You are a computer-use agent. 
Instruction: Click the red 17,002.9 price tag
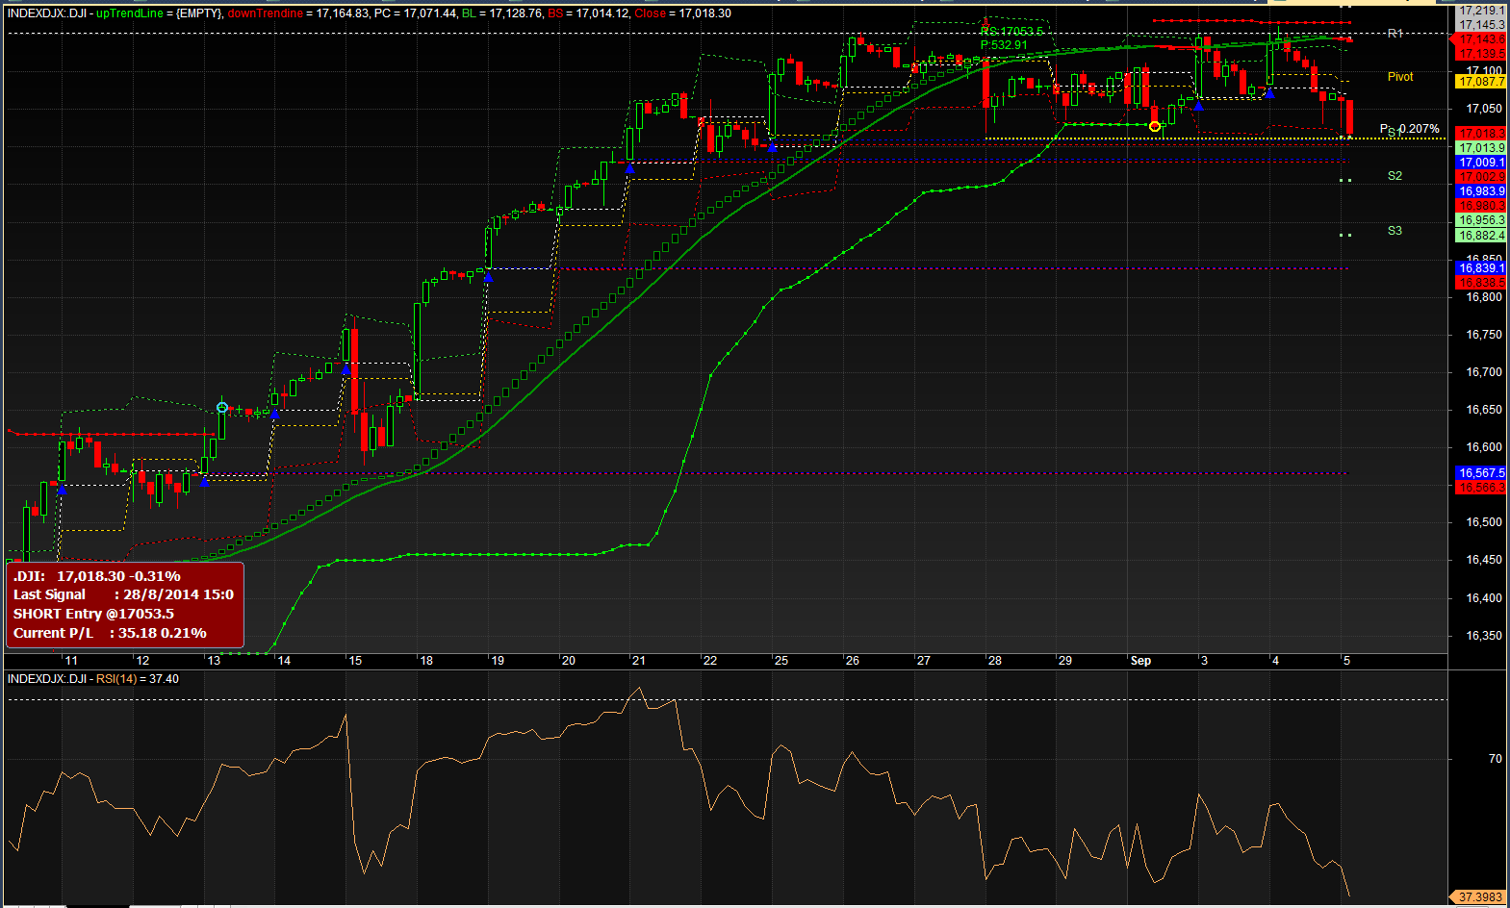[1481, 177]
